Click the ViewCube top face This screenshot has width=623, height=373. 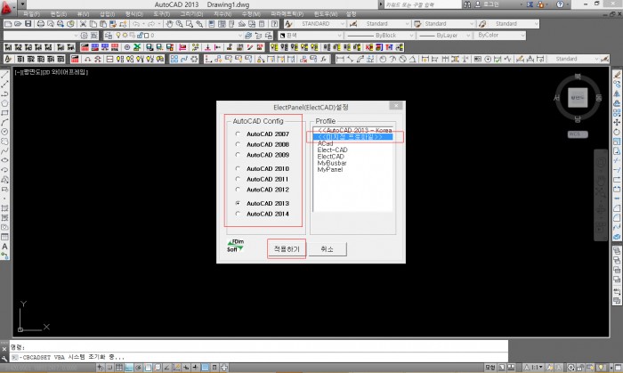(x=578, y=98)
